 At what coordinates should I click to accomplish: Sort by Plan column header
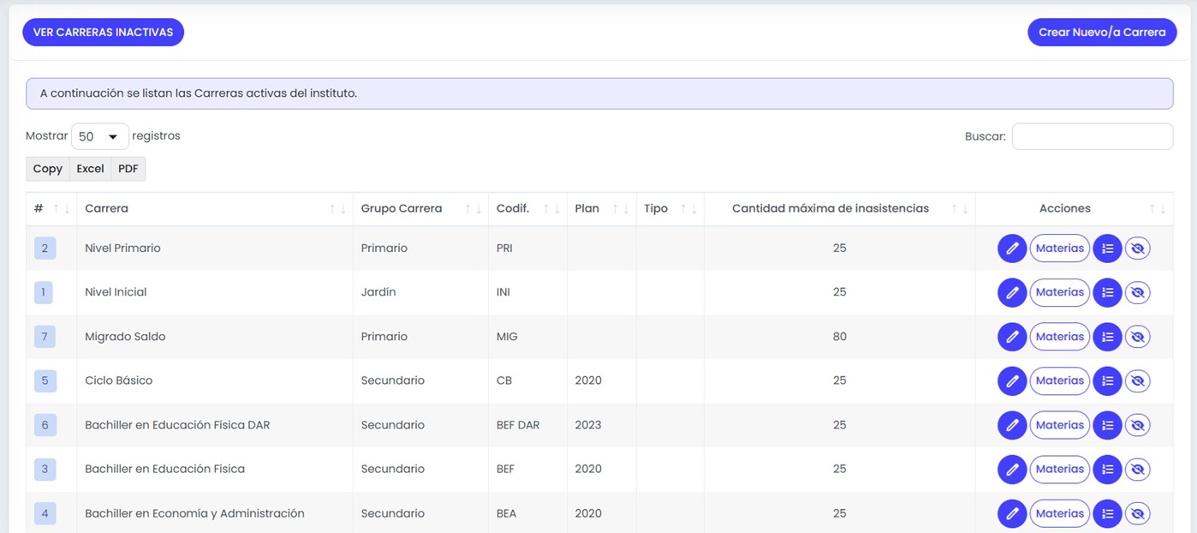pyautogui.click(x=601, y=209)
